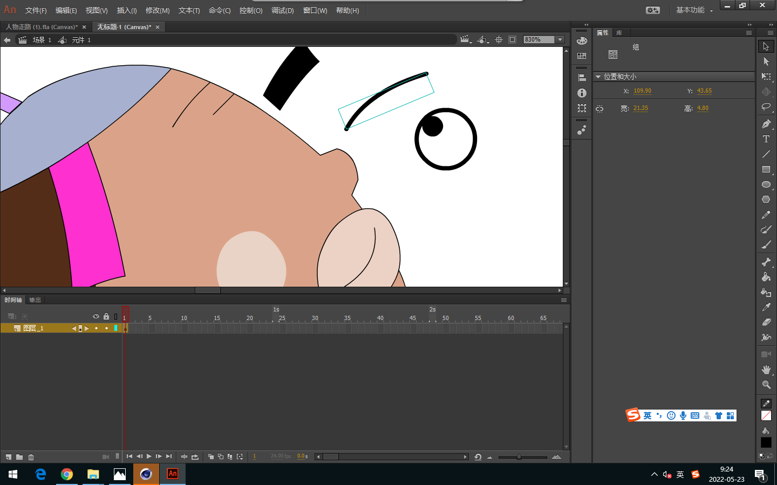
Task: Toggle outline color box of 图层_1
Action: (115, 328)
